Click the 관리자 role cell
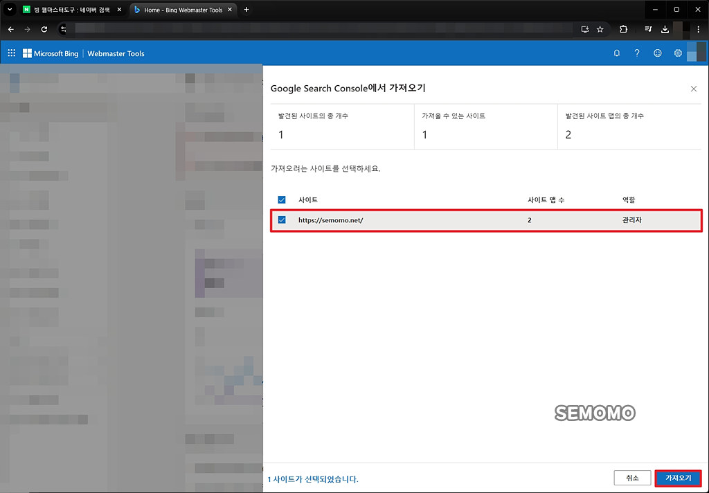The width and height of the screenshot is (709, 493). coord(631,220)
